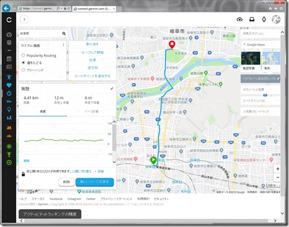Screen dimensions: 289x227
Task: Open the profile avatar at top right
Action: click(276, 19)
